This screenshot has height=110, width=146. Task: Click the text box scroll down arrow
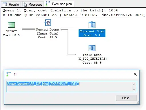[134, 89]
